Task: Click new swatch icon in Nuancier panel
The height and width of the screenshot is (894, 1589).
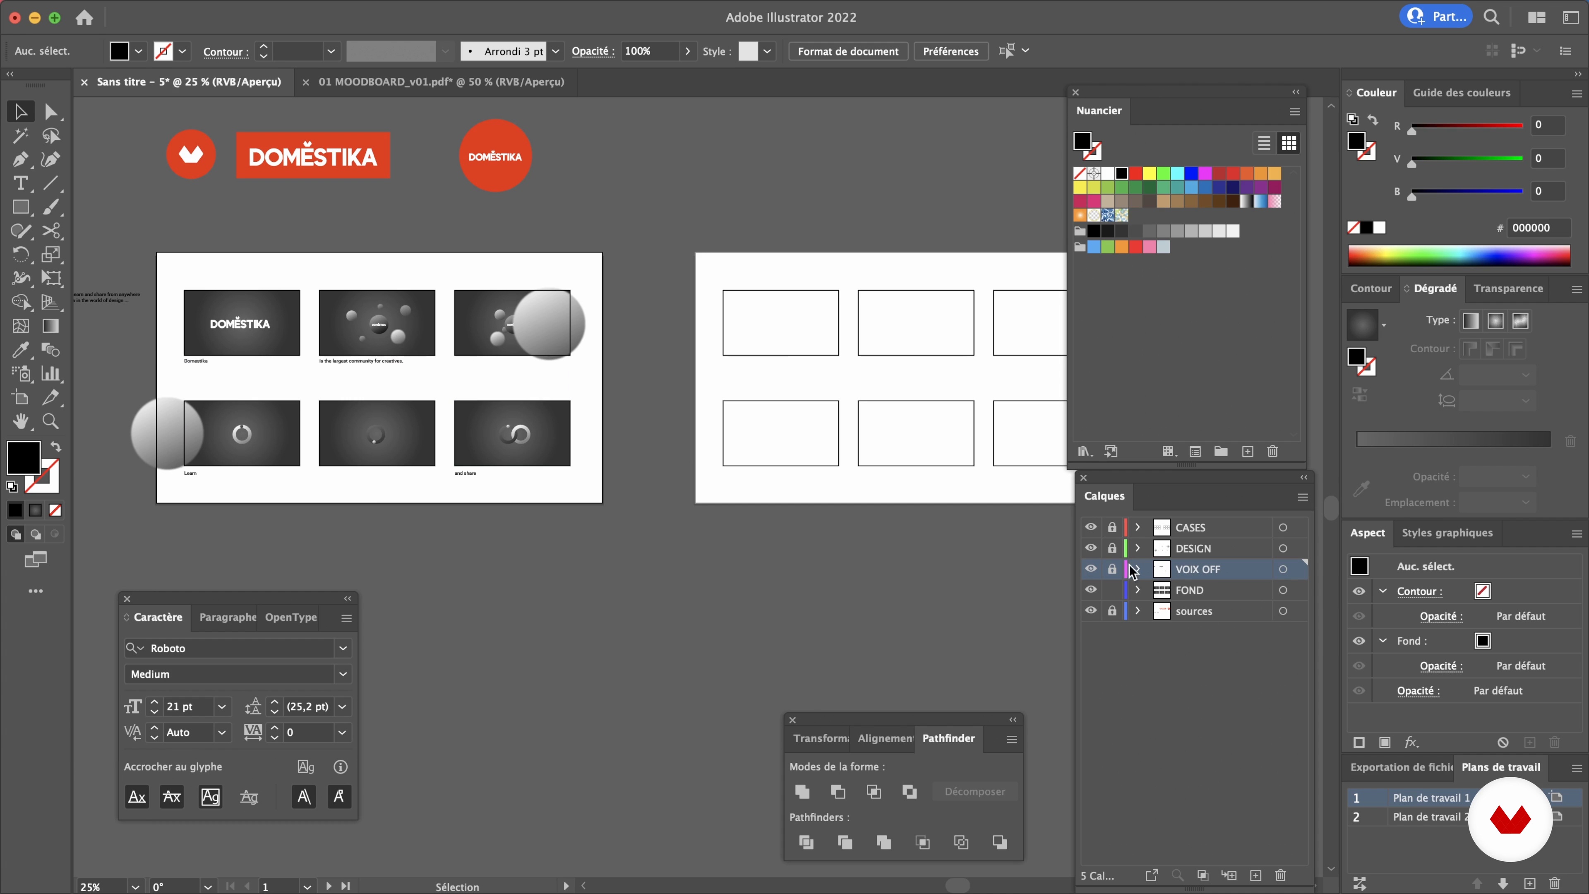Action: (1247, 452)
